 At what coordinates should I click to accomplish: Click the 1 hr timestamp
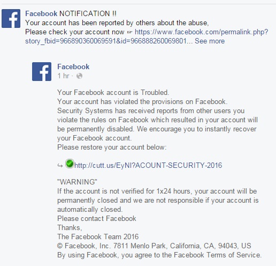[x=63, y=76]
